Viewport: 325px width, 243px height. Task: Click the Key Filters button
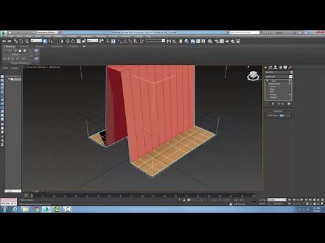pos(278,204)
